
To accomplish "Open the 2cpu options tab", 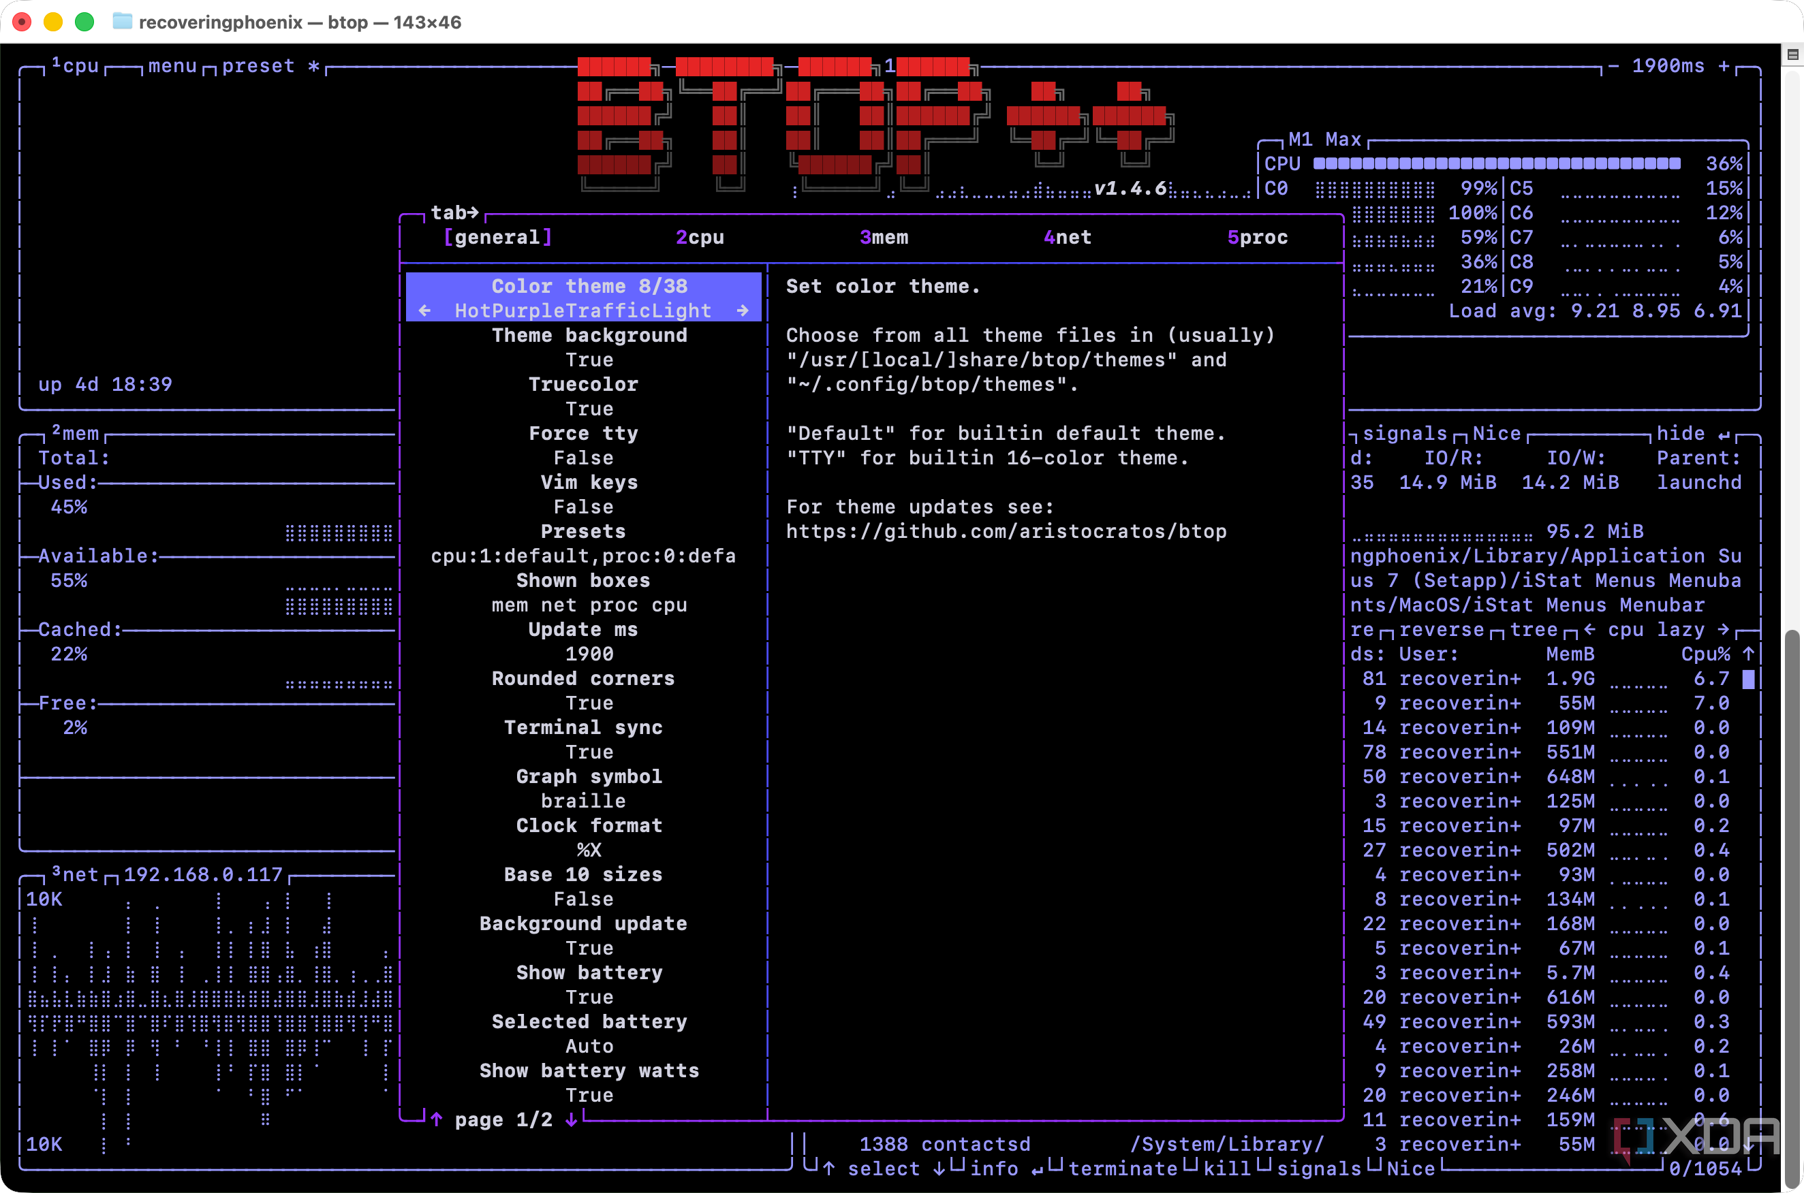I will (700, 238).
